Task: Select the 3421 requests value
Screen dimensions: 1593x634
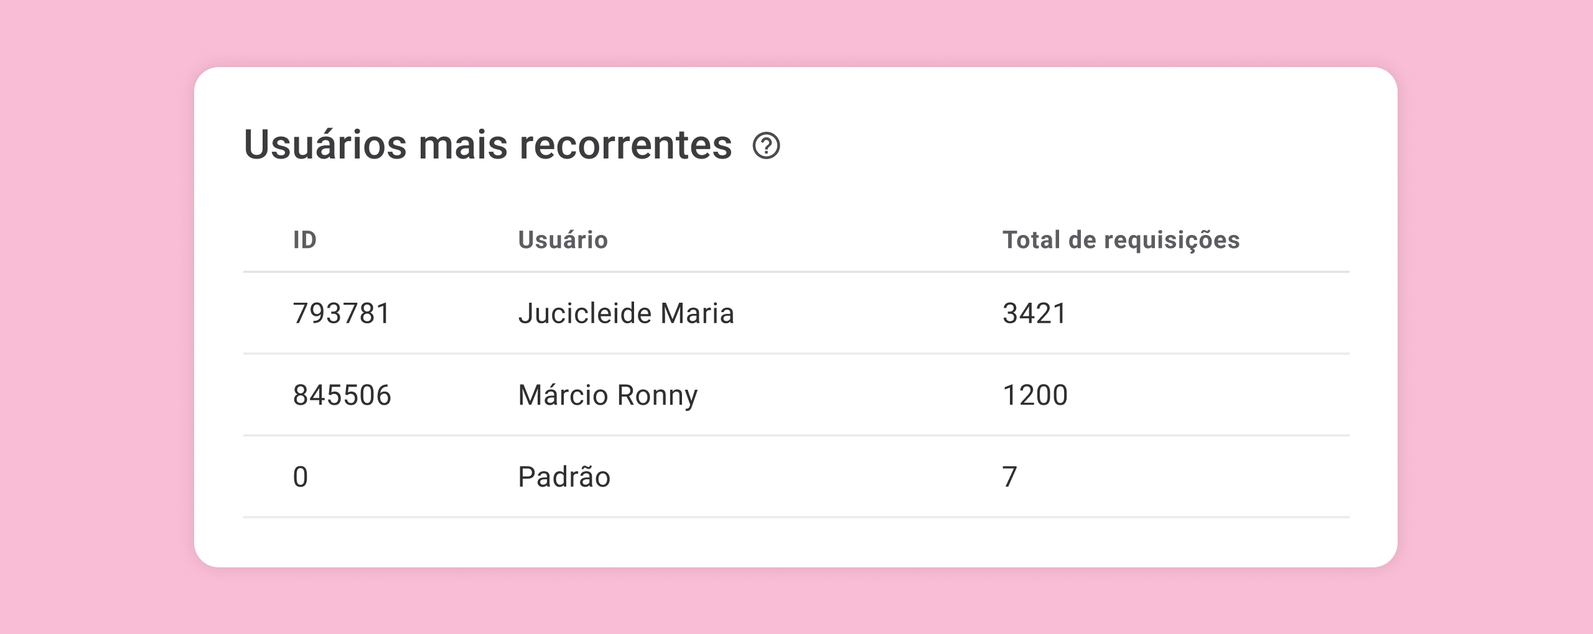Action: pyautogui.click(x=1035, y=313)
